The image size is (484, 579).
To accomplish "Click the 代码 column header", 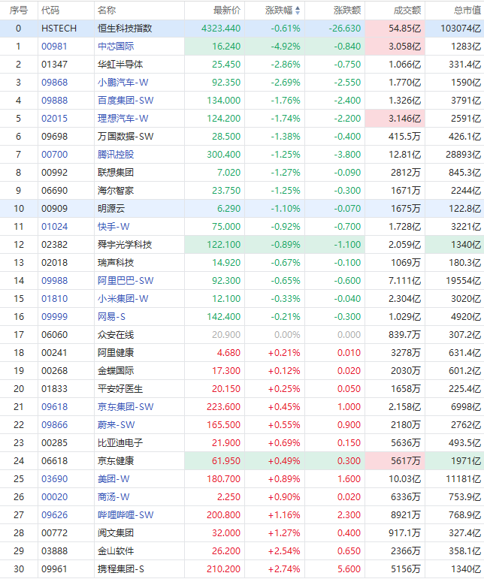I will tap(50, 11).
